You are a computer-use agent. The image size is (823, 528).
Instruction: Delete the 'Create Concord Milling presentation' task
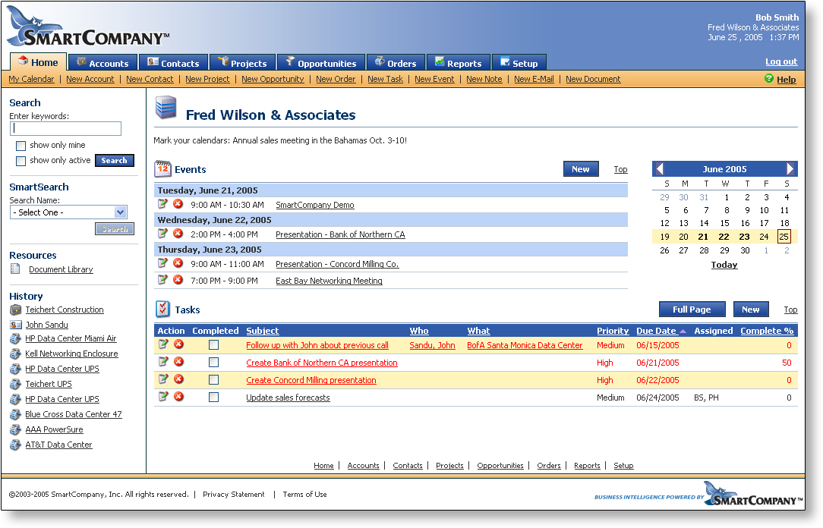point(179,379)
